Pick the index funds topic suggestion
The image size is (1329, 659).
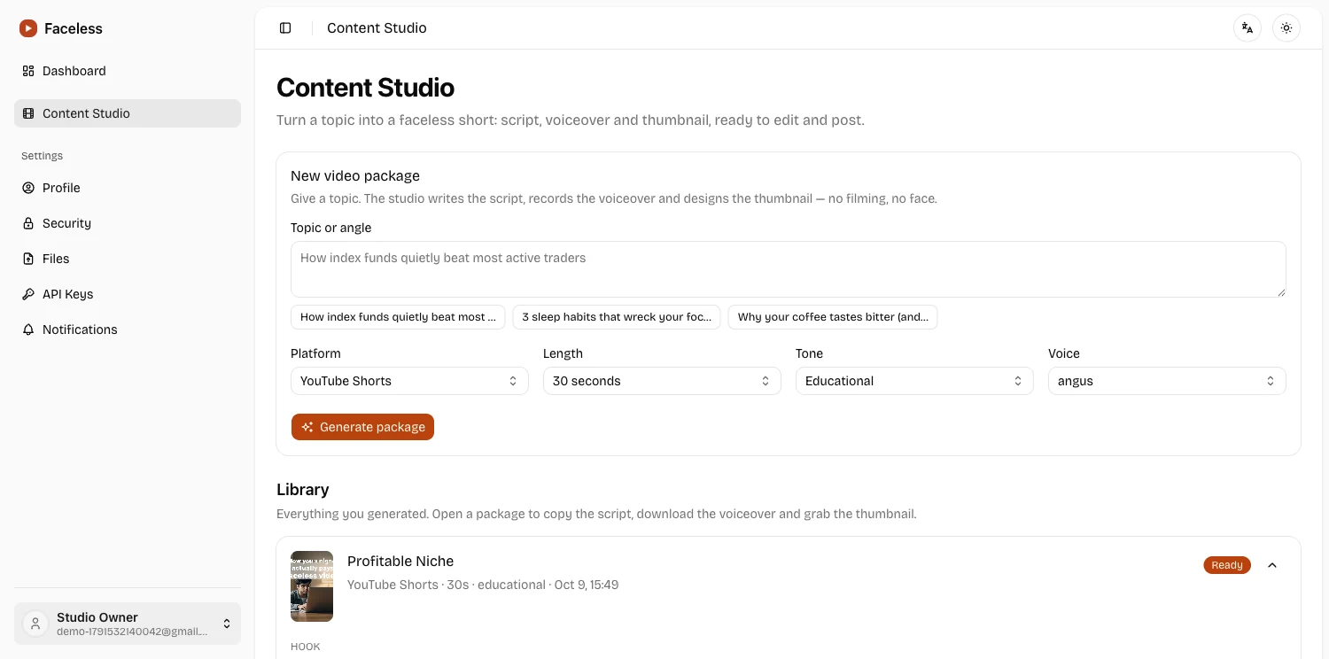tap(398, 317)
